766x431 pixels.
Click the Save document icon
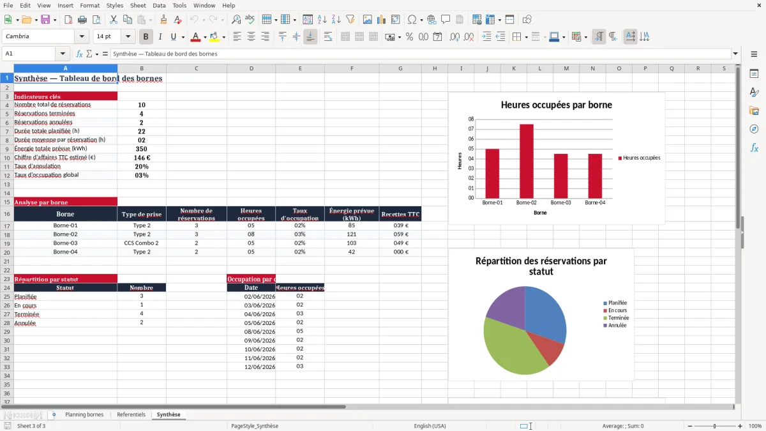45,20
